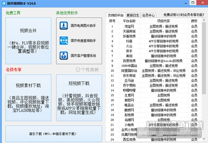Switch to the 更新日志 tab

133,15
